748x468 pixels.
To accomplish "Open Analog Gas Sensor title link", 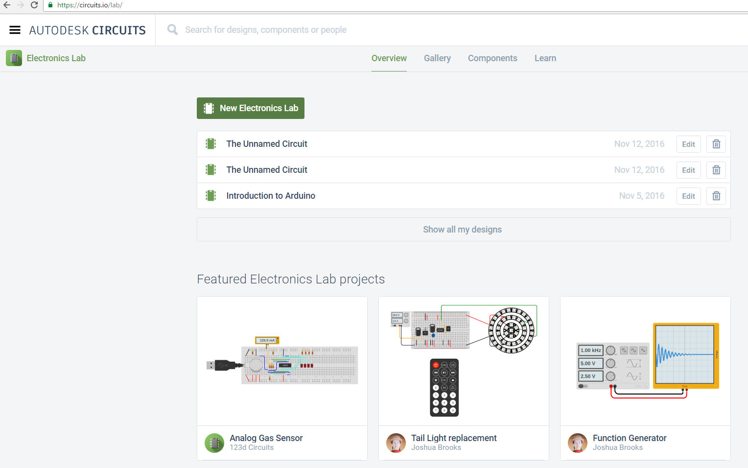I will [266, 438].
